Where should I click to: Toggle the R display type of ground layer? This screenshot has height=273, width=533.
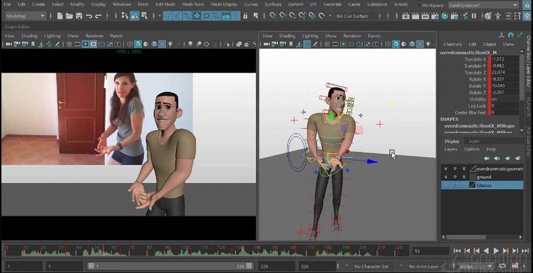464,177
